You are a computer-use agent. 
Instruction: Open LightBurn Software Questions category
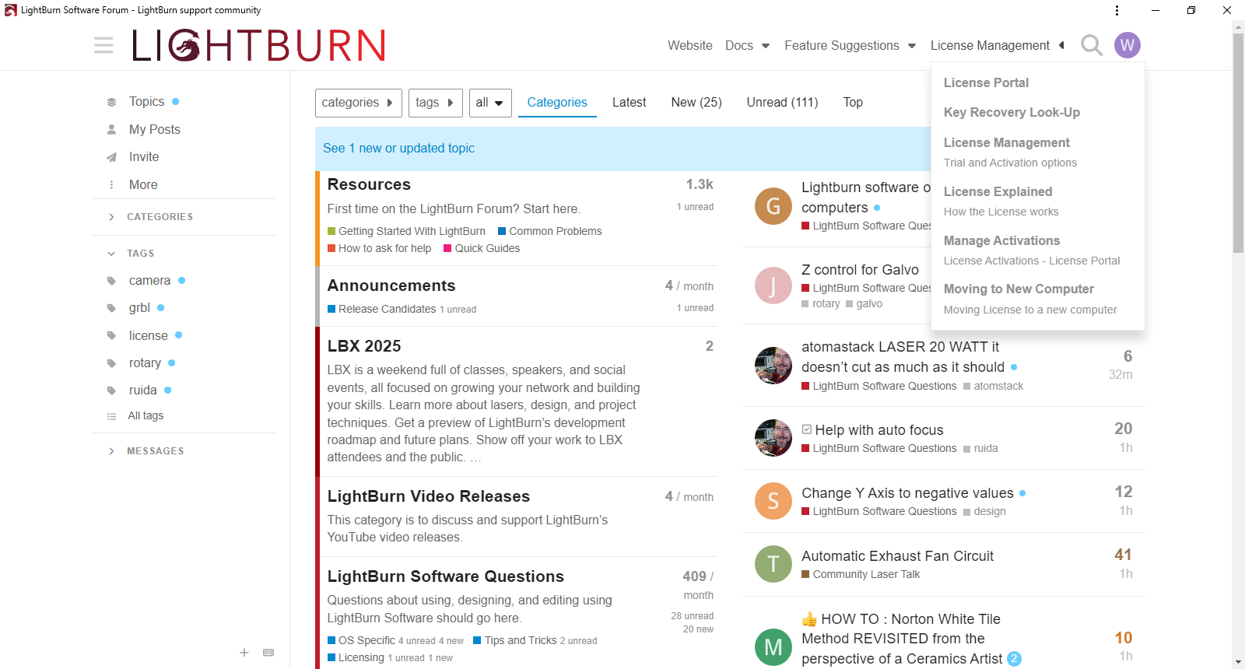coord(446,576)
